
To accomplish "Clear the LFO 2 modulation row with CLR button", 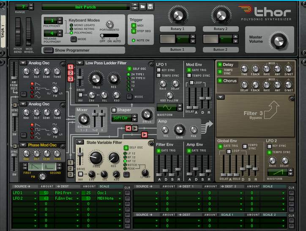I will click(x=128, y=198).
